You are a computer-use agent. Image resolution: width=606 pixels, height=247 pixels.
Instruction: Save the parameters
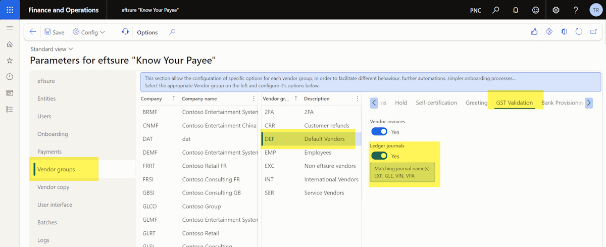[54, 32]
